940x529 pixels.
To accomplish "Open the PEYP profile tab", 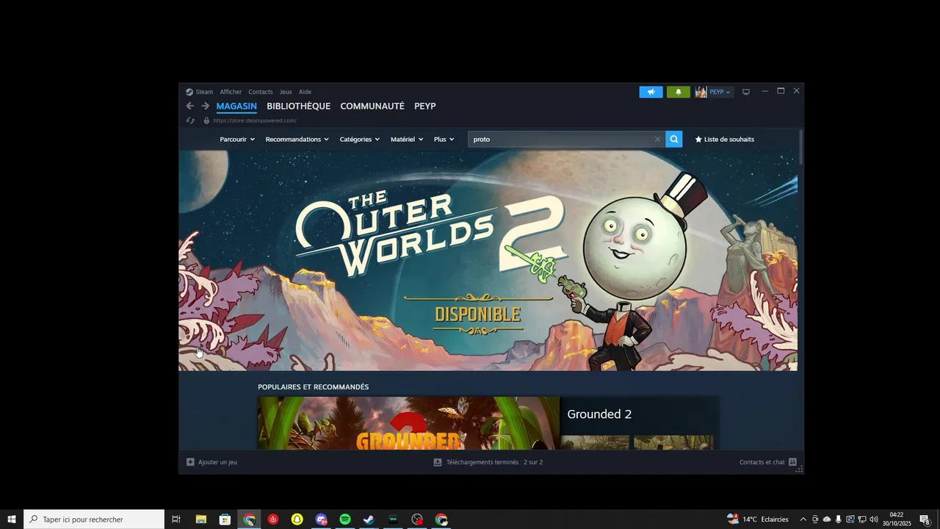I will (x=425, y=106).
